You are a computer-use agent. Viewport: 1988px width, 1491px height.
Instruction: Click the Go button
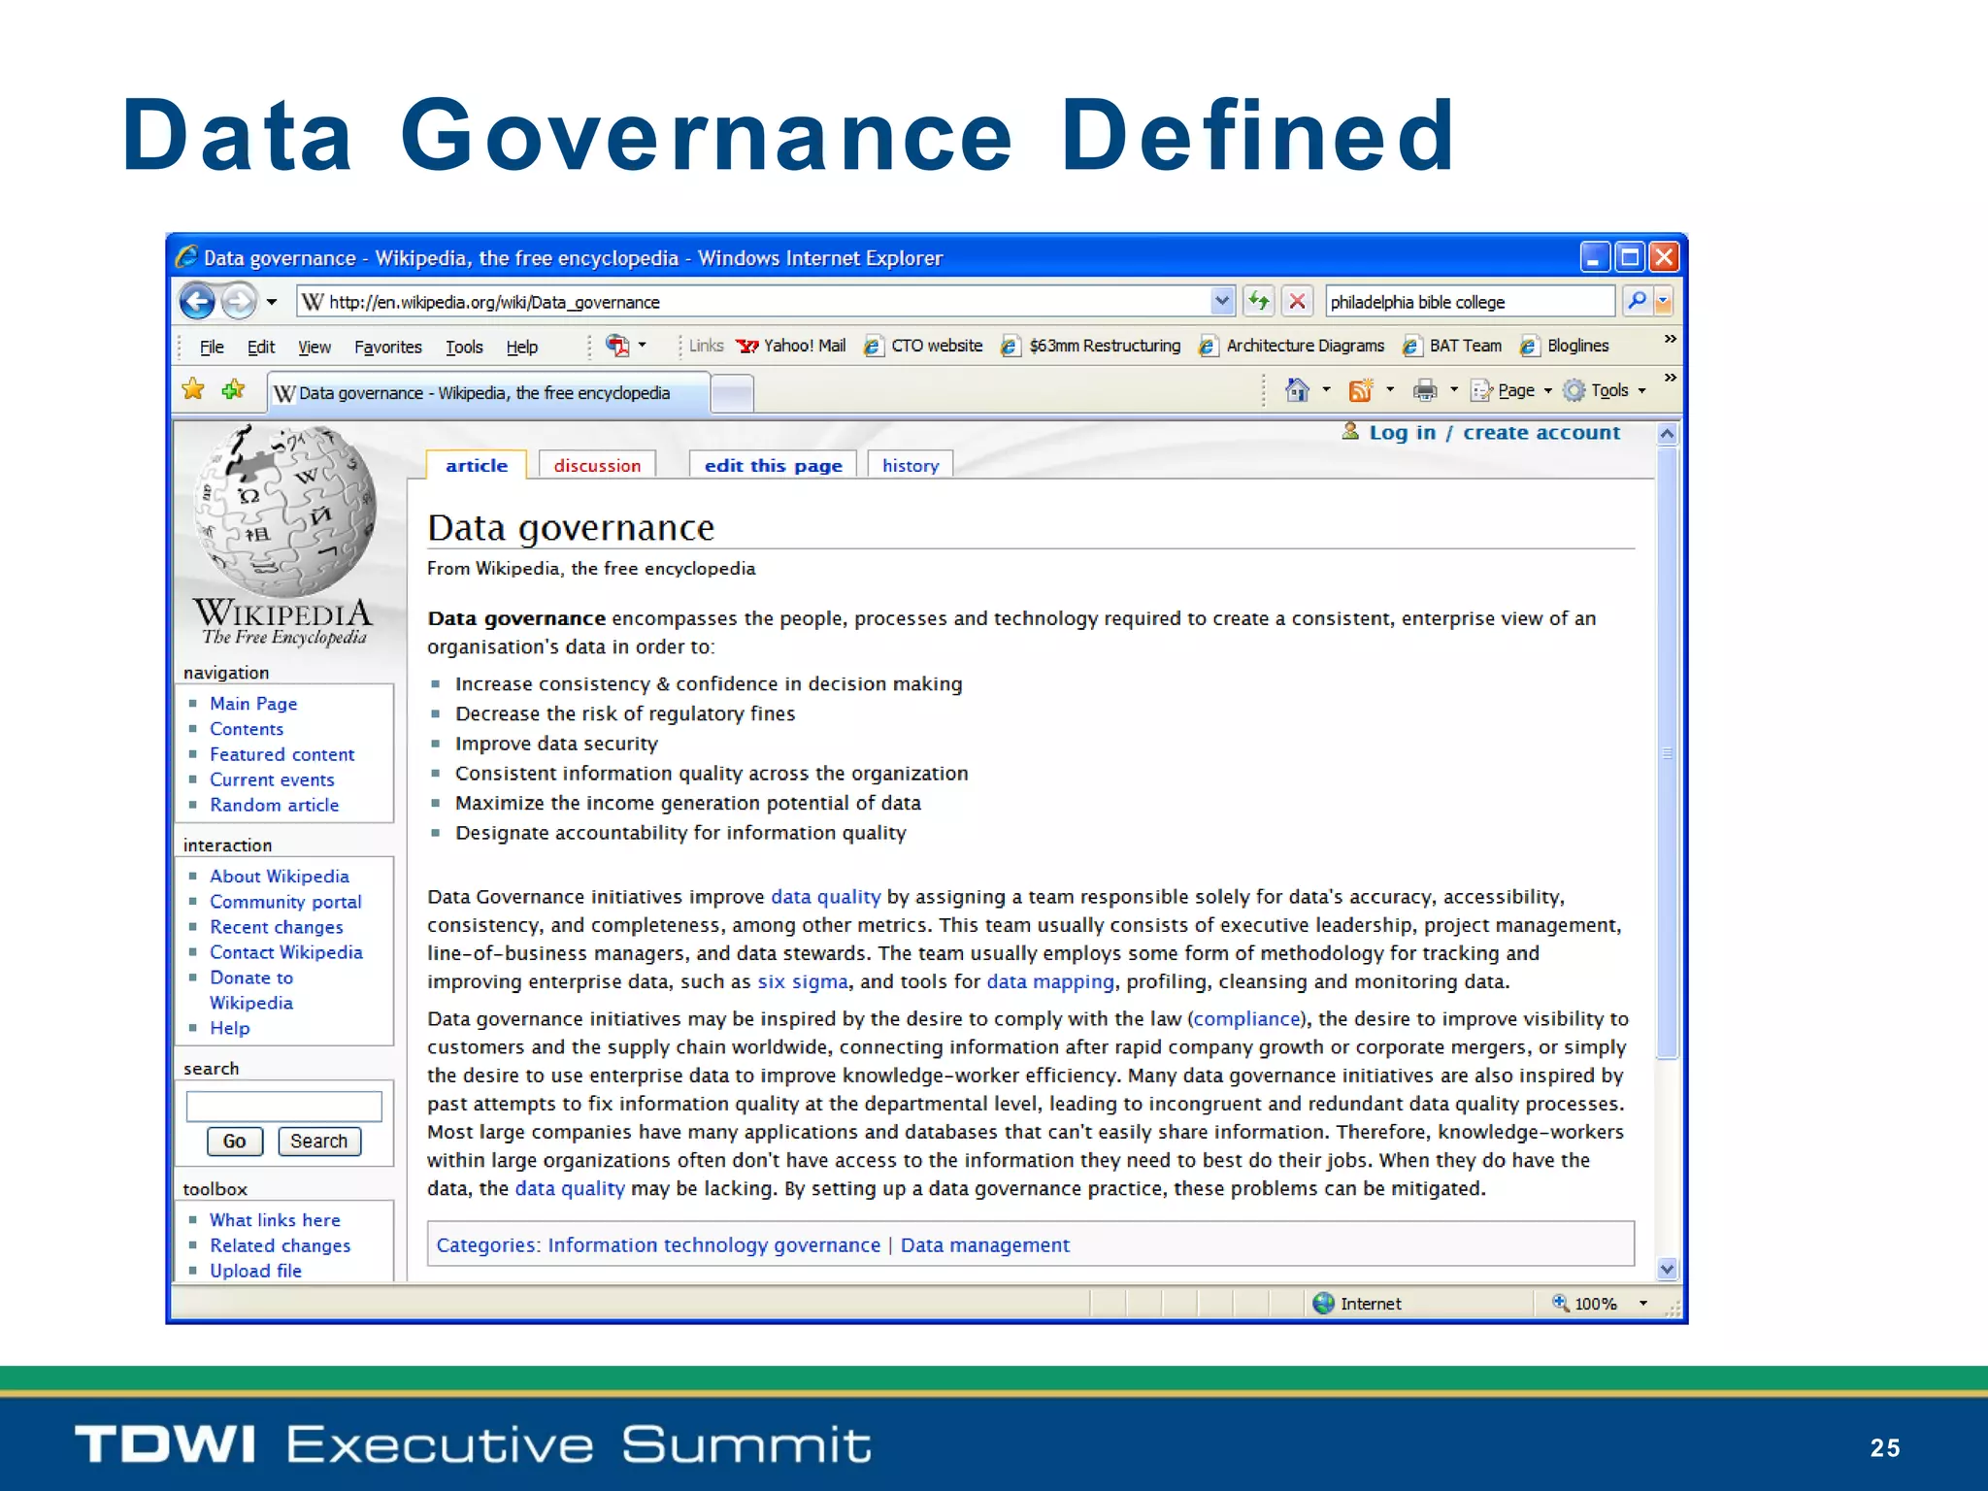[235, 1142]
